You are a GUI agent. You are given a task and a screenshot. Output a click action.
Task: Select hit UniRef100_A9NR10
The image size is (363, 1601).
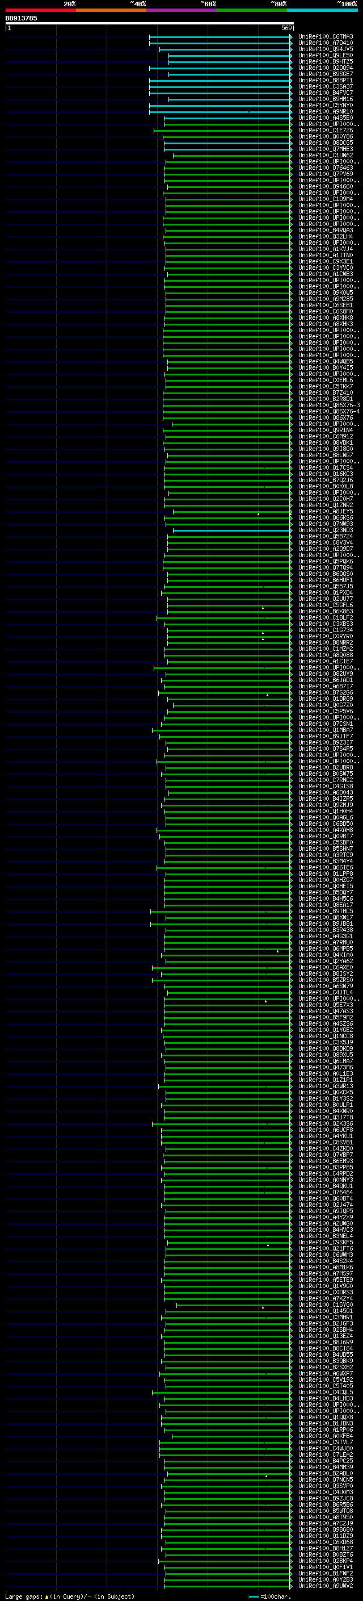tap(326, 111)
